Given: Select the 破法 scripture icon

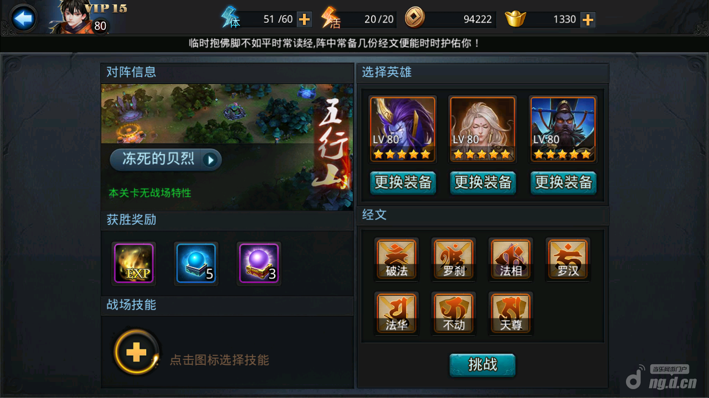Looking at the screenshot, I should point(397,259).
